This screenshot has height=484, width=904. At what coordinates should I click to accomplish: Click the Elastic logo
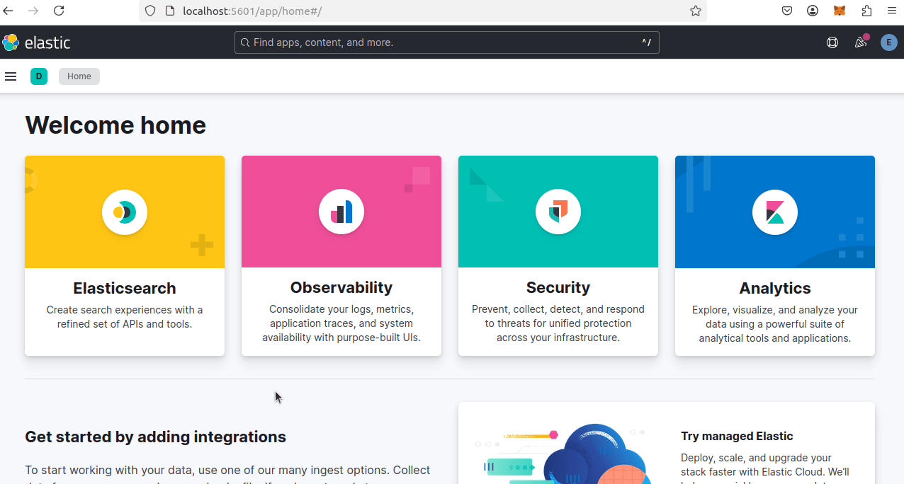tap(36, 42)
